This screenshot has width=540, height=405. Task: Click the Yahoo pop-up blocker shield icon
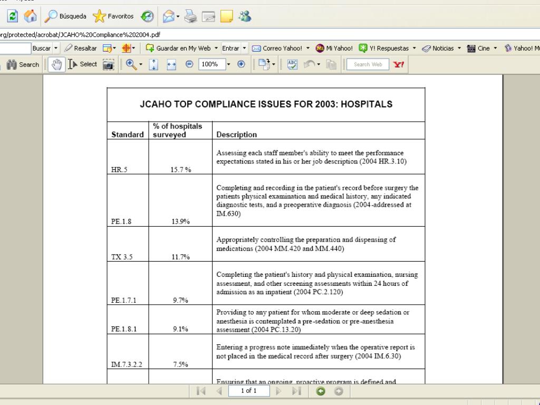click(x=108, y=48)
